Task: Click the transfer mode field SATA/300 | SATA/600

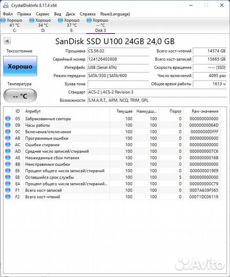Action: [118, 75]
